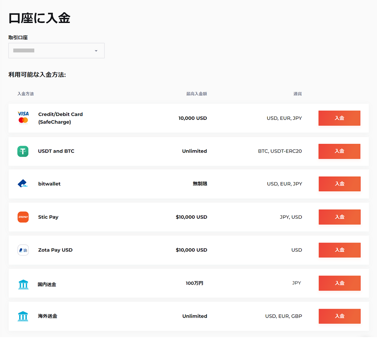Click the green Tether USDT icon

[23, 151]
